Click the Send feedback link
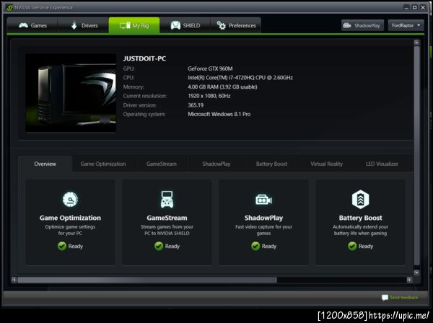Viewport: 433px width, 323px height. [x=403, y=297]
